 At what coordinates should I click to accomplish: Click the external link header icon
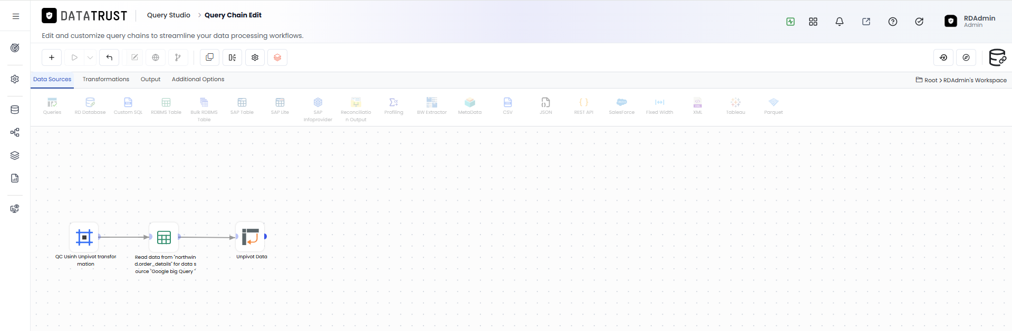point(866,22)
